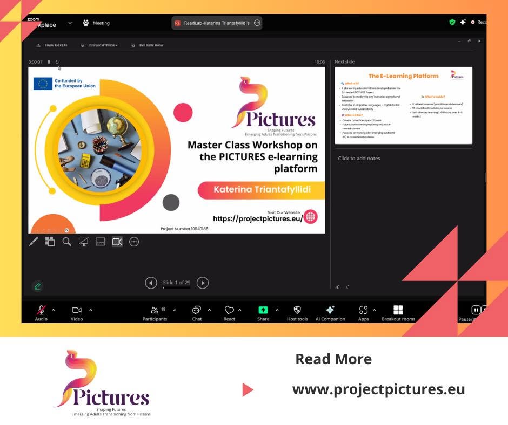This screenshot has width=508, height=425.
Task: Click the 10:06 clock in presenter view
Action: click(x=319, y=62)
